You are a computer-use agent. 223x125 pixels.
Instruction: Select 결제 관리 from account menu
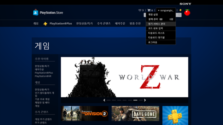pos(161,19)
